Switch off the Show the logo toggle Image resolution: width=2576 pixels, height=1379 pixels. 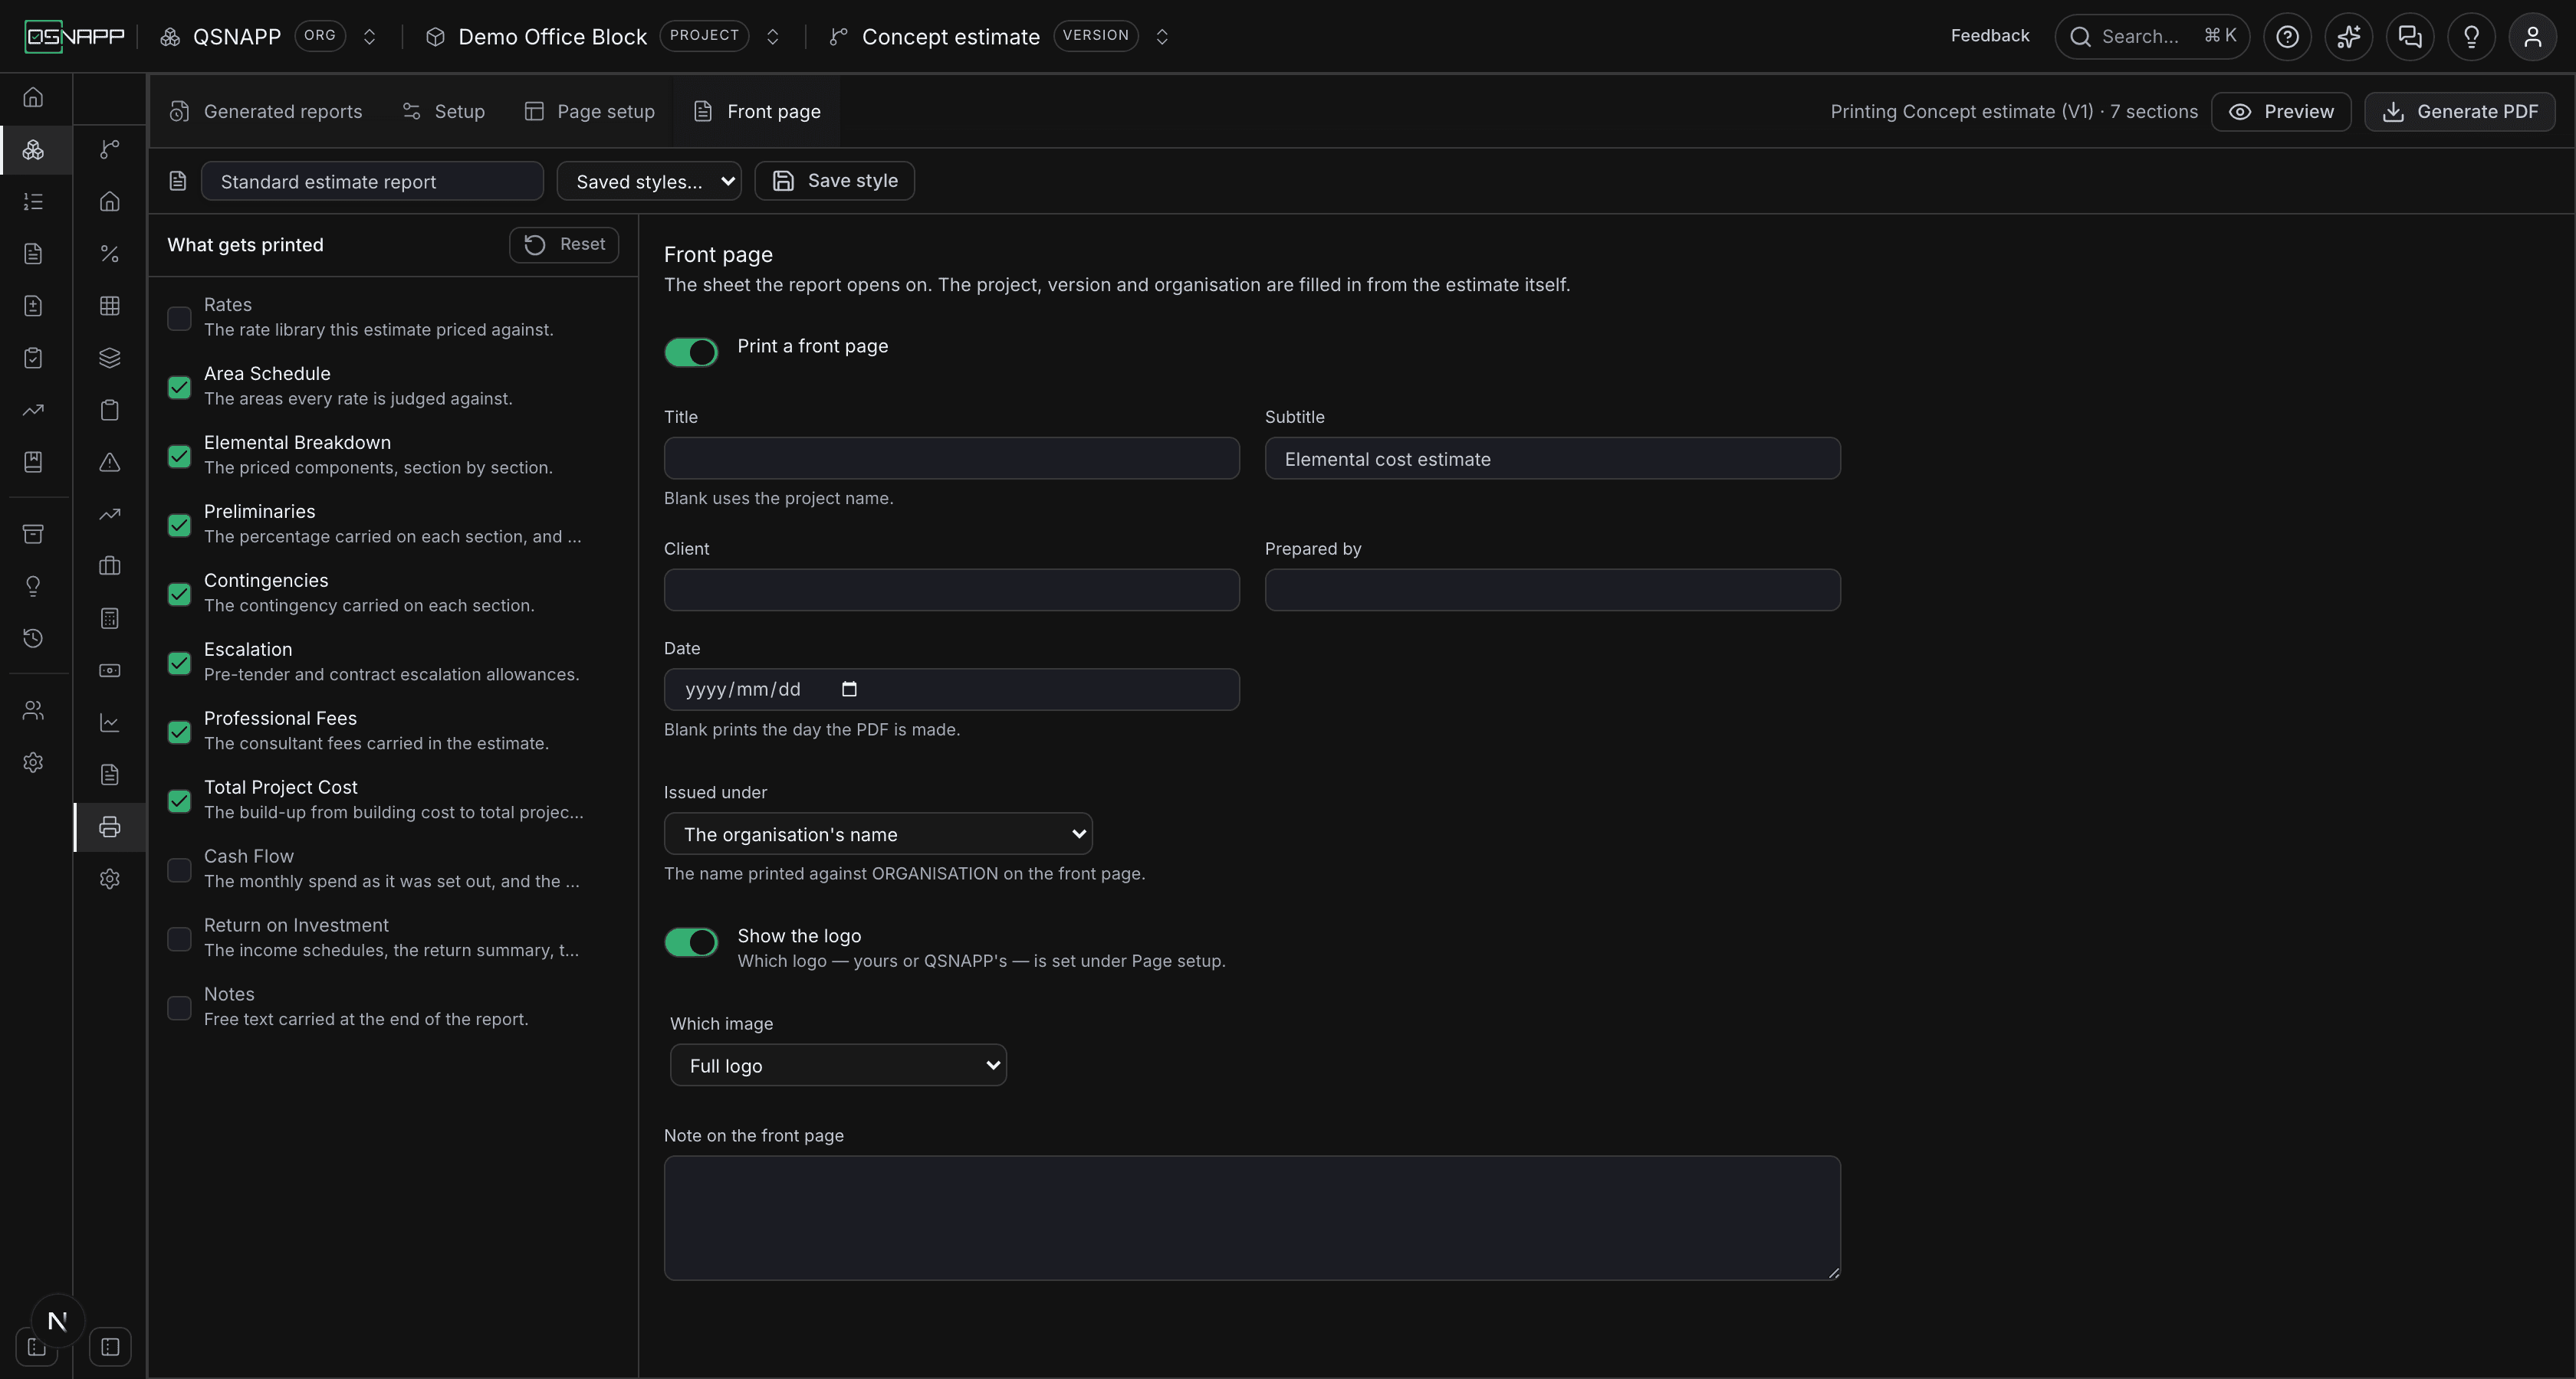(691, 942)
